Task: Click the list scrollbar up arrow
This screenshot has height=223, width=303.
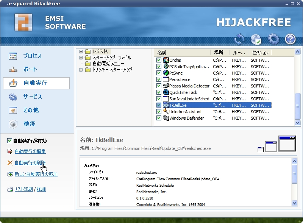Action: 297,51
